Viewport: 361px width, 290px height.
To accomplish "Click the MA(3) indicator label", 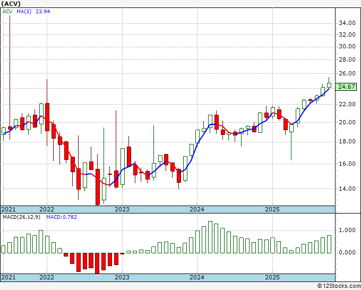I will coord(24,12).
